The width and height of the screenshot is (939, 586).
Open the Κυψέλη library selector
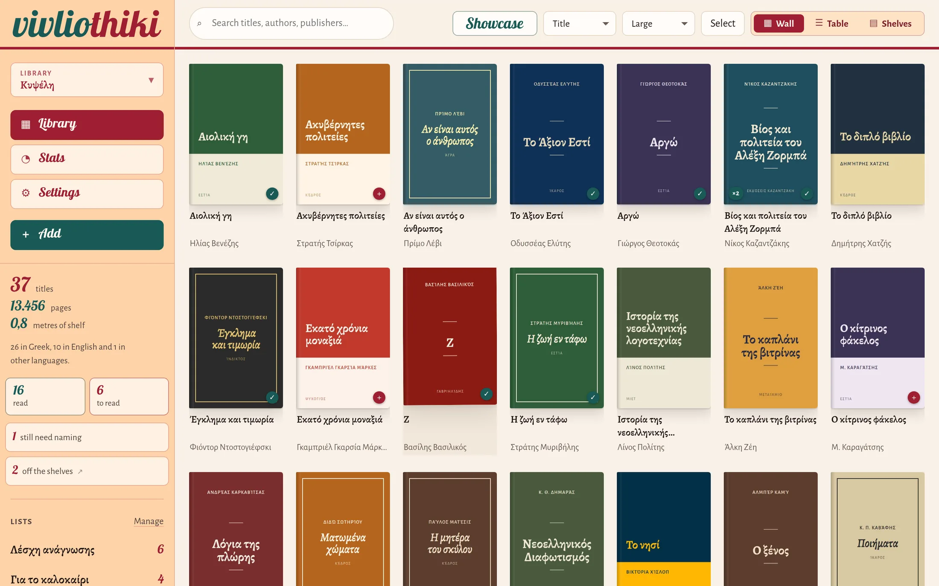[87, 80]
